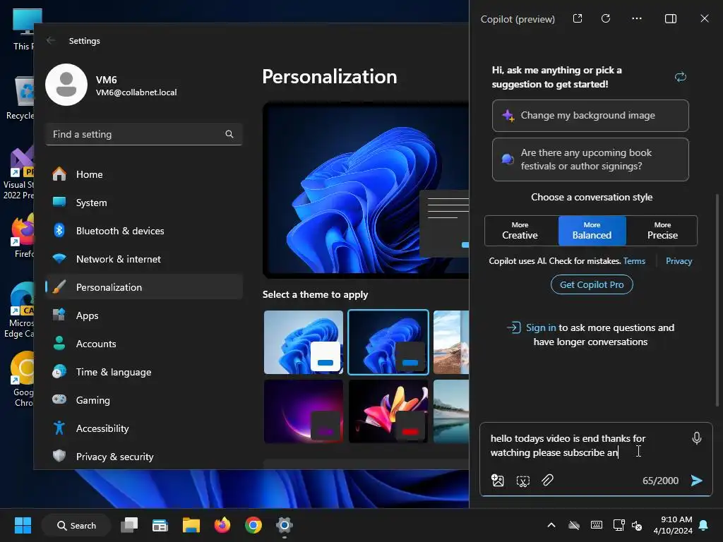
Task: Click the large desktop preview image
Action: click(366, 189)
